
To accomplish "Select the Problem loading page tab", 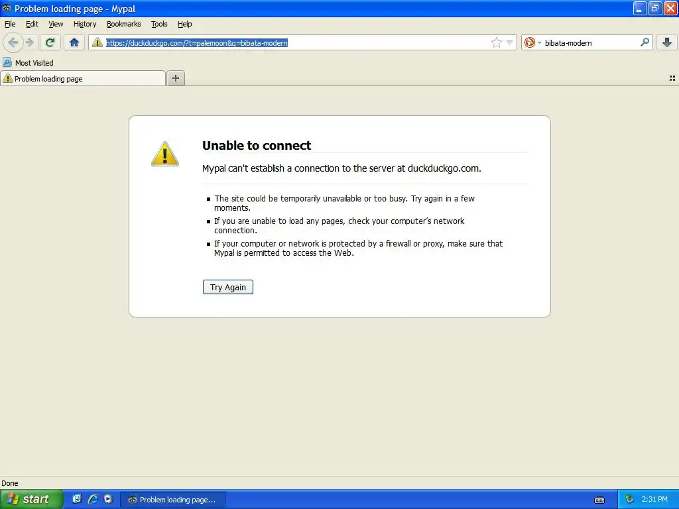I will [83, 78].
